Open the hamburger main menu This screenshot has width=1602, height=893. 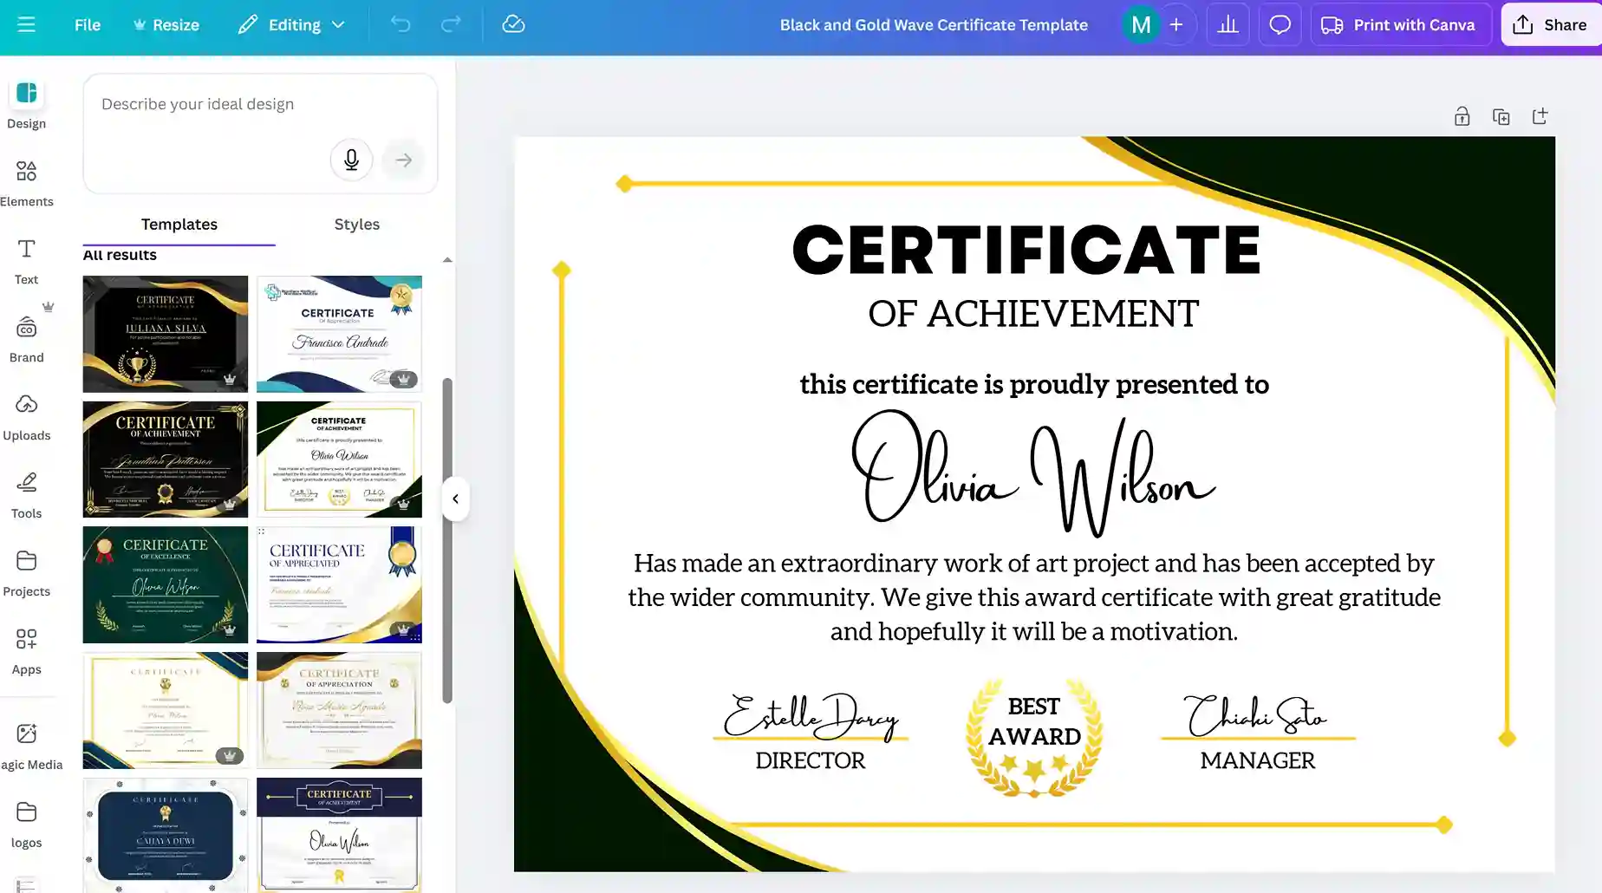(x=26, y=24)
